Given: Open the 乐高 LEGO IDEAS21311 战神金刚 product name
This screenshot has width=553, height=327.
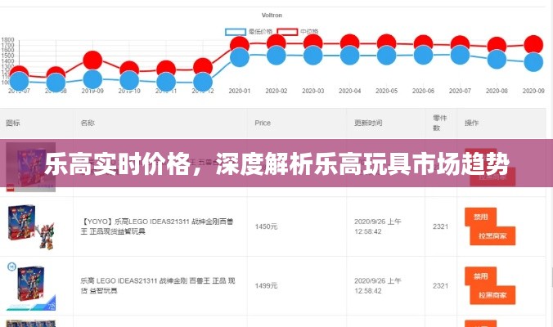Looking at the screenshot, I should click(158, 286).
